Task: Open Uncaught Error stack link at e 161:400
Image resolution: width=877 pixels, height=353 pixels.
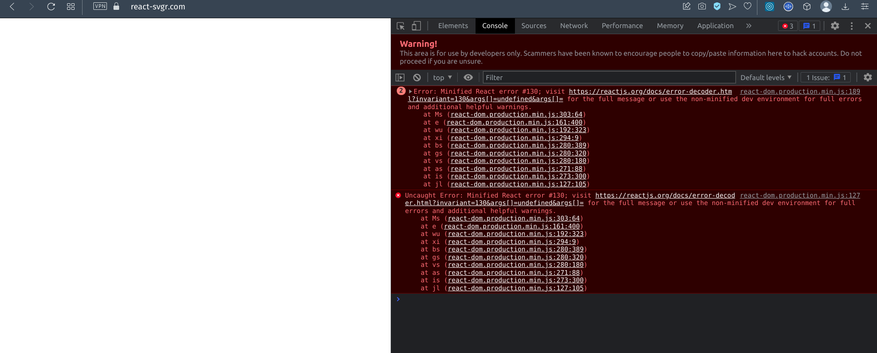Action: pyautogui.click(x=512, y=226)
